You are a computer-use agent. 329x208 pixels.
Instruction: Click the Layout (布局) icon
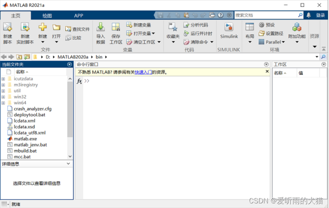pyautogui.click(x=250, y=27)
